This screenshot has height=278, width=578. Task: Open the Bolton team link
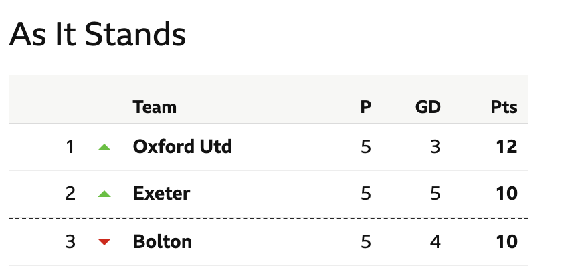click(162, 241)
